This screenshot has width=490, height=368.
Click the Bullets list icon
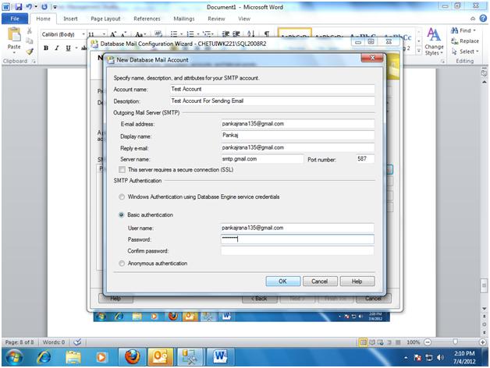tap(173, 34)
